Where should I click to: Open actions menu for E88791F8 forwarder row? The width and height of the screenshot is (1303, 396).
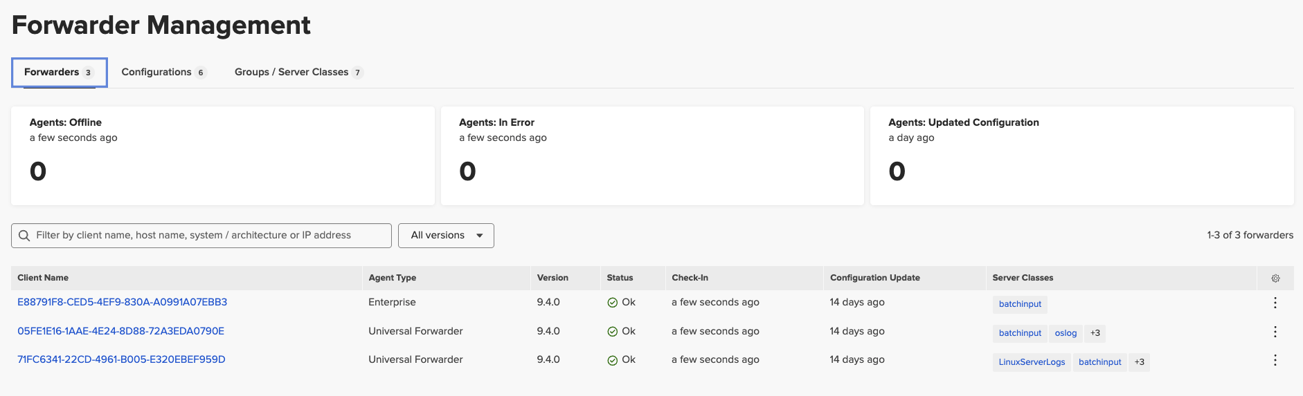[1275, 303]
